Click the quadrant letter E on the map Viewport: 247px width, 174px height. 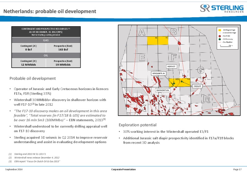coord(142,57)
